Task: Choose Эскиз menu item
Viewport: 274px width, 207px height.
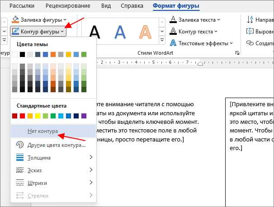Action: tap(53, 170)
